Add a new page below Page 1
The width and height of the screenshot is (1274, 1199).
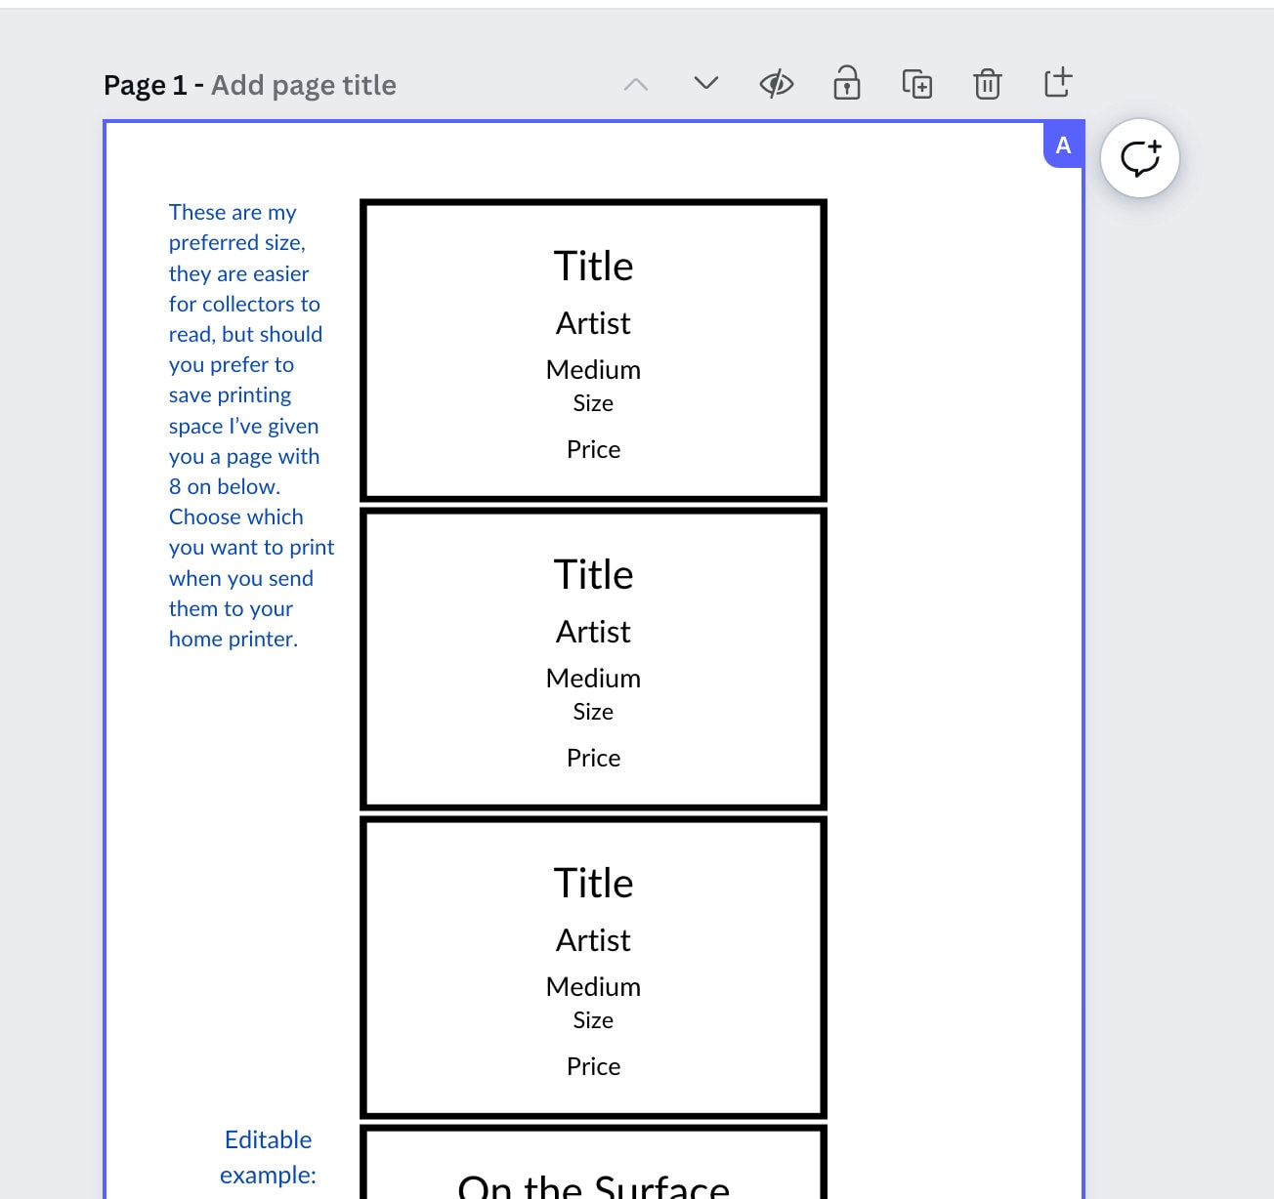pyautogui.click(x=1057, y=84)
